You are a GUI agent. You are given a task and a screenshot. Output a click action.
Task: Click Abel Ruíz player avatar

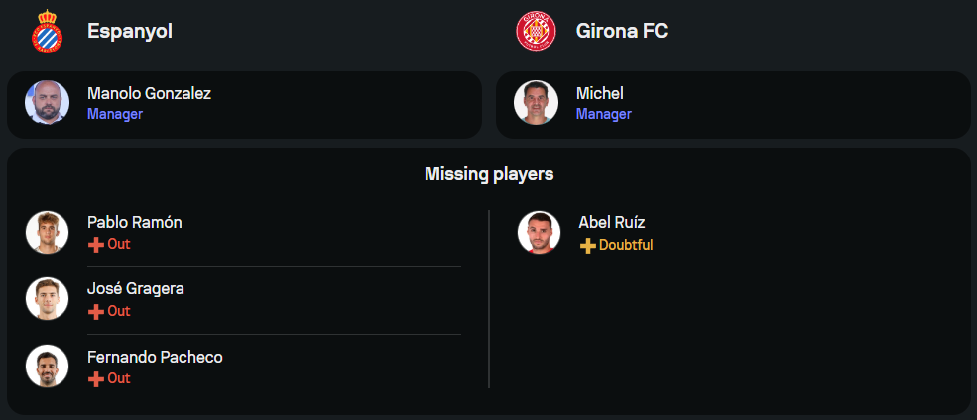[539, 232]
